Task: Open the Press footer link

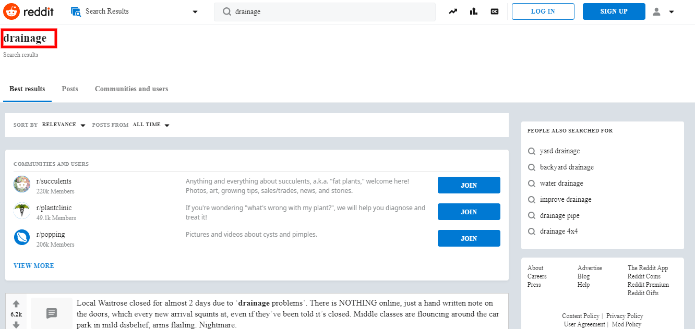Action: [x=534, y=285]
